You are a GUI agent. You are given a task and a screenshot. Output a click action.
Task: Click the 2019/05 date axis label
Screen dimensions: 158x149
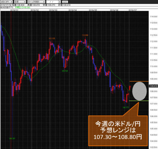pyautogui.click(x=93, y=10)
